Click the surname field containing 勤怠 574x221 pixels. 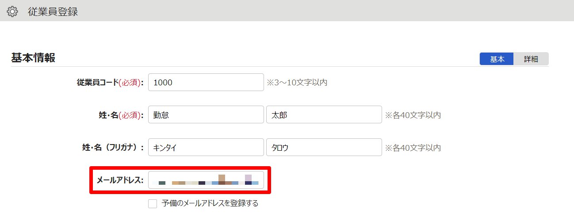coord(206,115)
